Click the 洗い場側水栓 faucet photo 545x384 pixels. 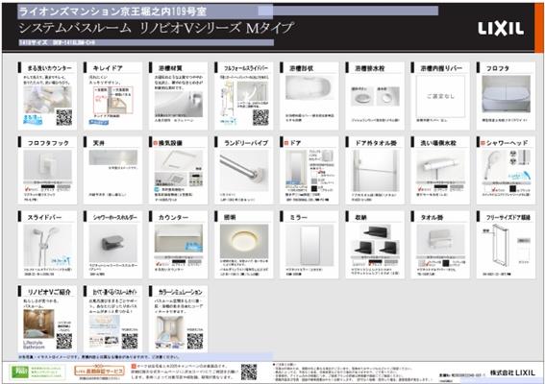click(x=440, y=165)
